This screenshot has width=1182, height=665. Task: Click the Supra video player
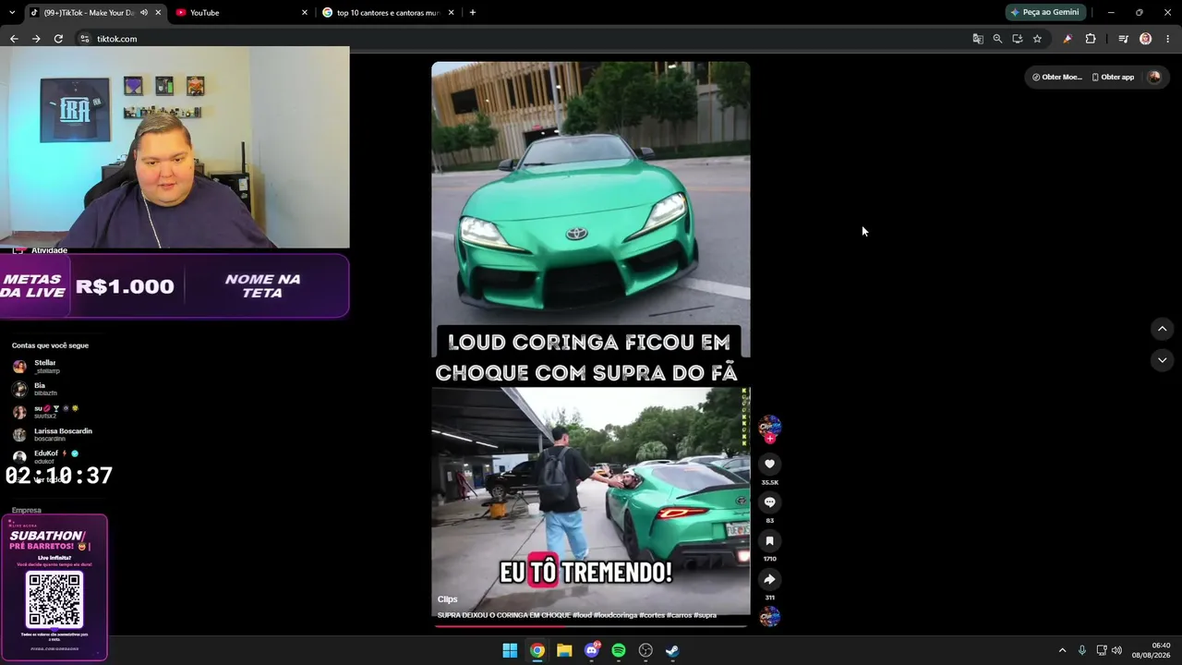click(x=590, y=345)
